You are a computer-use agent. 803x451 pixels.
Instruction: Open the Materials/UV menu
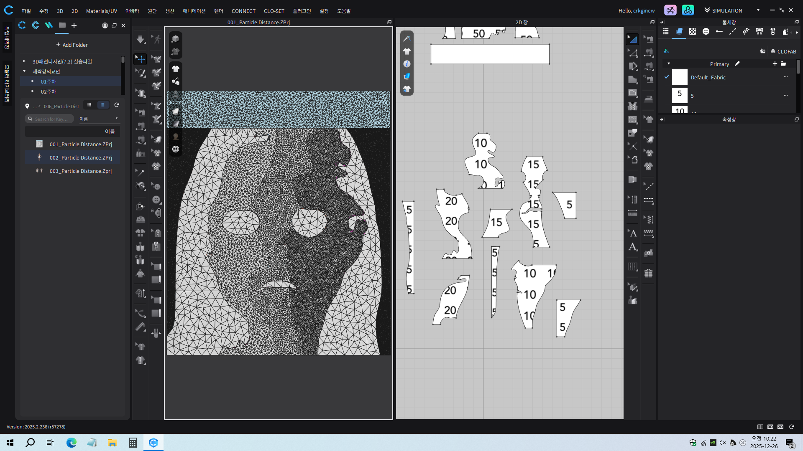click(101, 11)
